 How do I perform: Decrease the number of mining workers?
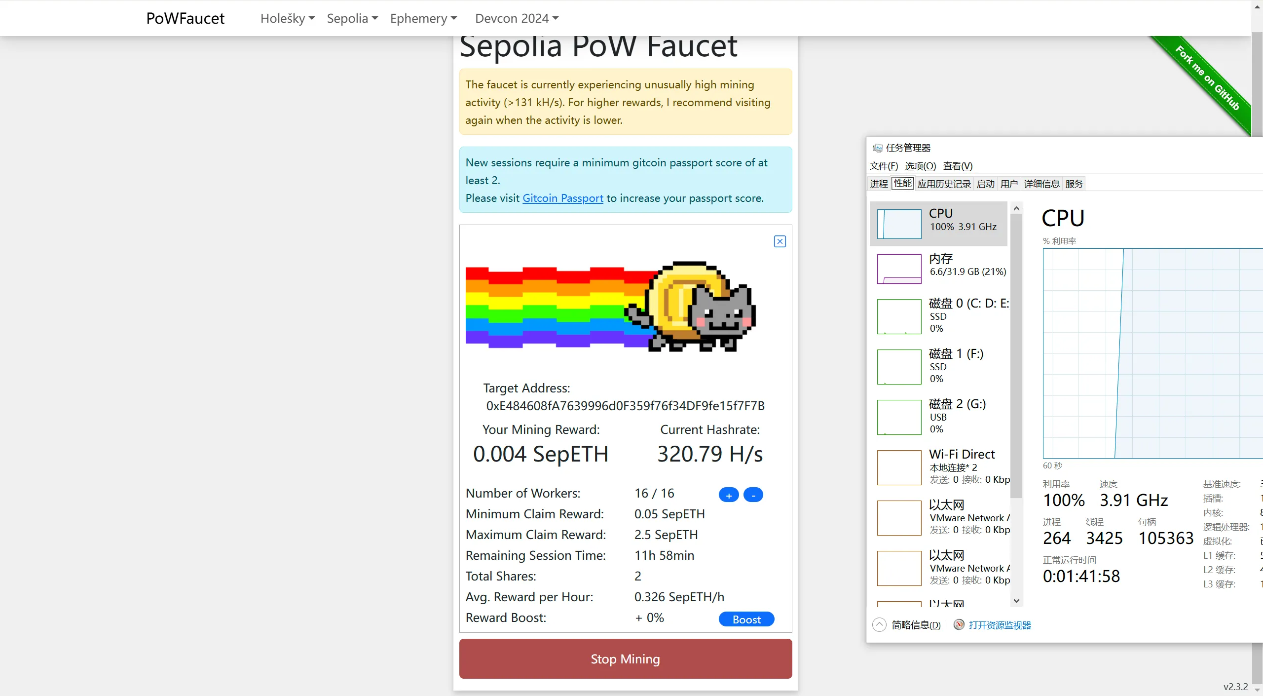(753, 495)
